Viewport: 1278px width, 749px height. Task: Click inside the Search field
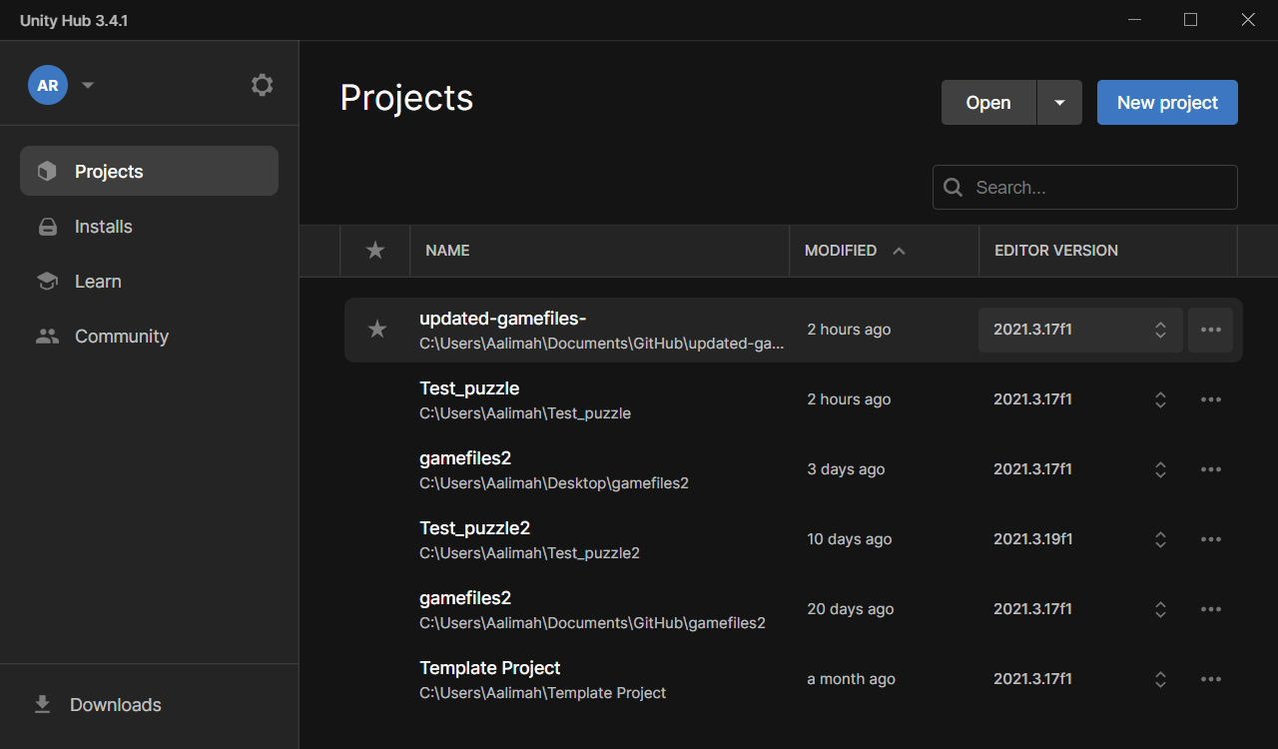click(x=1088, y=187)
